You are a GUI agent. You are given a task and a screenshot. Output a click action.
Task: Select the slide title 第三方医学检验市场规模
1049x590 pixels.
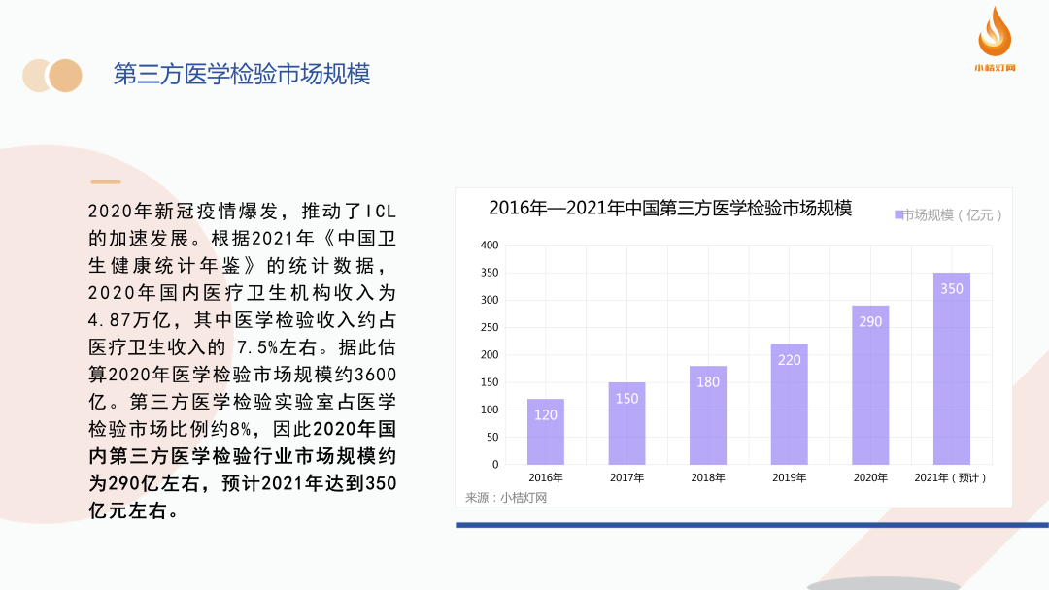(x=242, y=75)
